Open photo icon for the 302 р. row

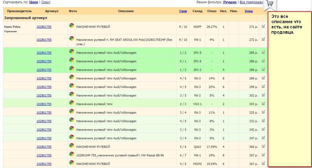[72, 94]
